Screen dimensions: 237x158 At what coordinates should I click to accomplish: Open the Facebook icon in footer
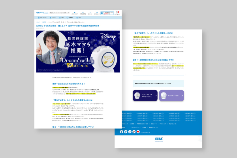[x=122, y=132]
